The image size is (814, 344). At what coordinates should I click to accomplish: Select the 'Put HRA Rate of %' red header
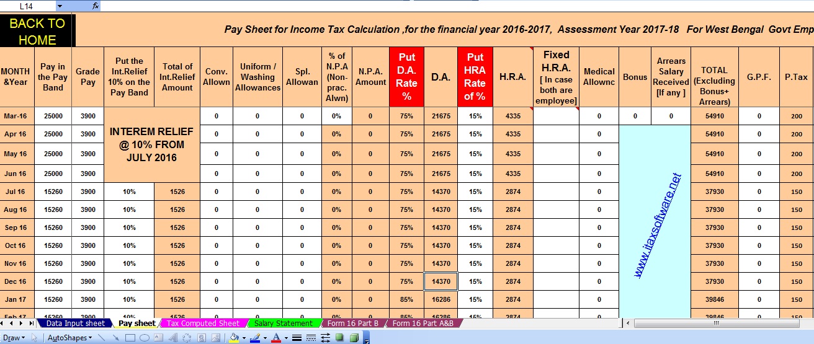475,77
